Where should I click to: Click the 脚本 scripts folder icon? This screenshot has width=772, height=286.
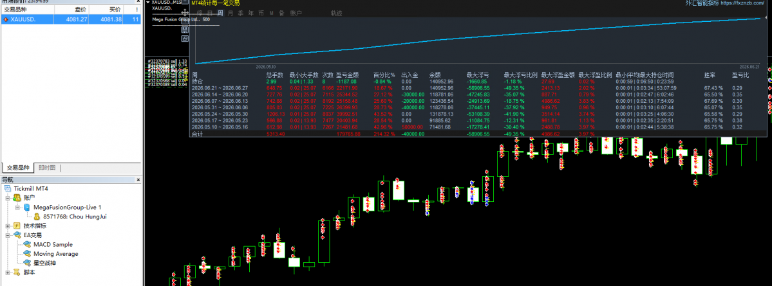17,273
